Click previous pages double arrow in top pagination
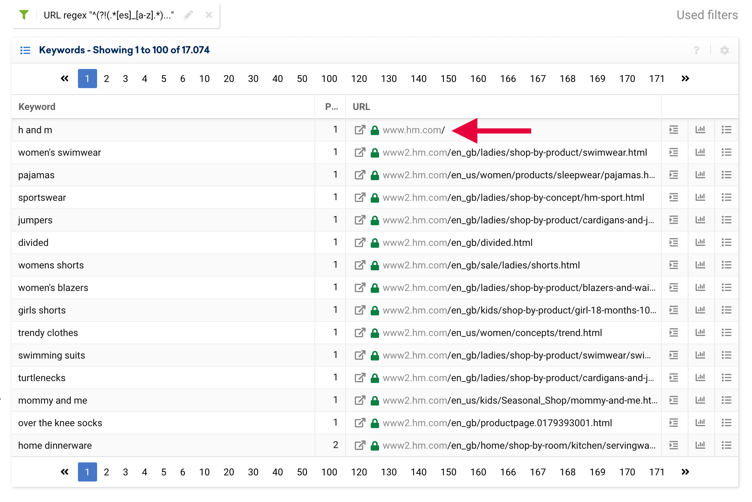 click(x=65, y=79)
